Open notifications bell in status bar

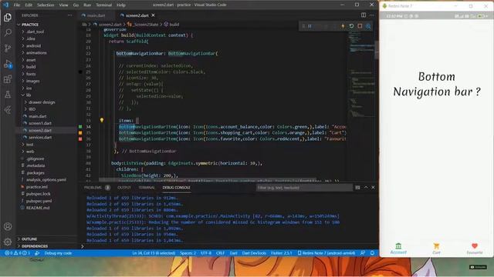pyautogui.click(x=372, y=253)
